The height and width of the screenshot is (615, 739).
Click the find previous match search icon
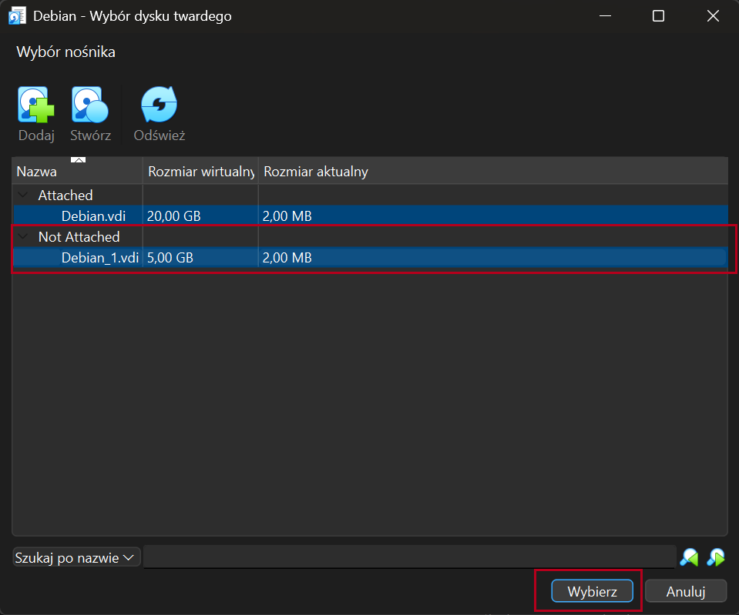(689, 557)
